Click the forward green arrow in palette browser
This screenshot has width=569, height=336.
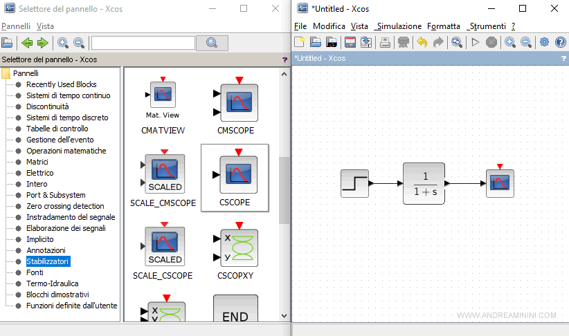pos(43,43)
